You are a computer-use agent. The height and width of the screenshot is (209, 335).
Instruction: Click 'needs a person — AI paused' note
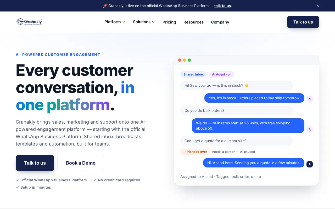point(233,152)
